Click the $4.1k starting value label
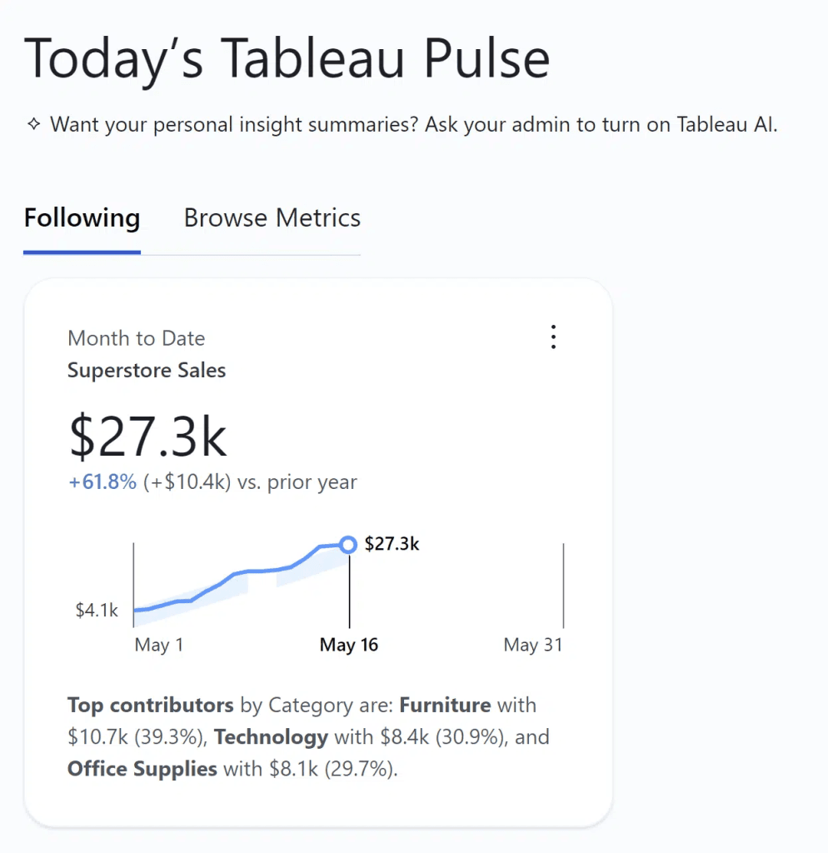 click(97, 611)
